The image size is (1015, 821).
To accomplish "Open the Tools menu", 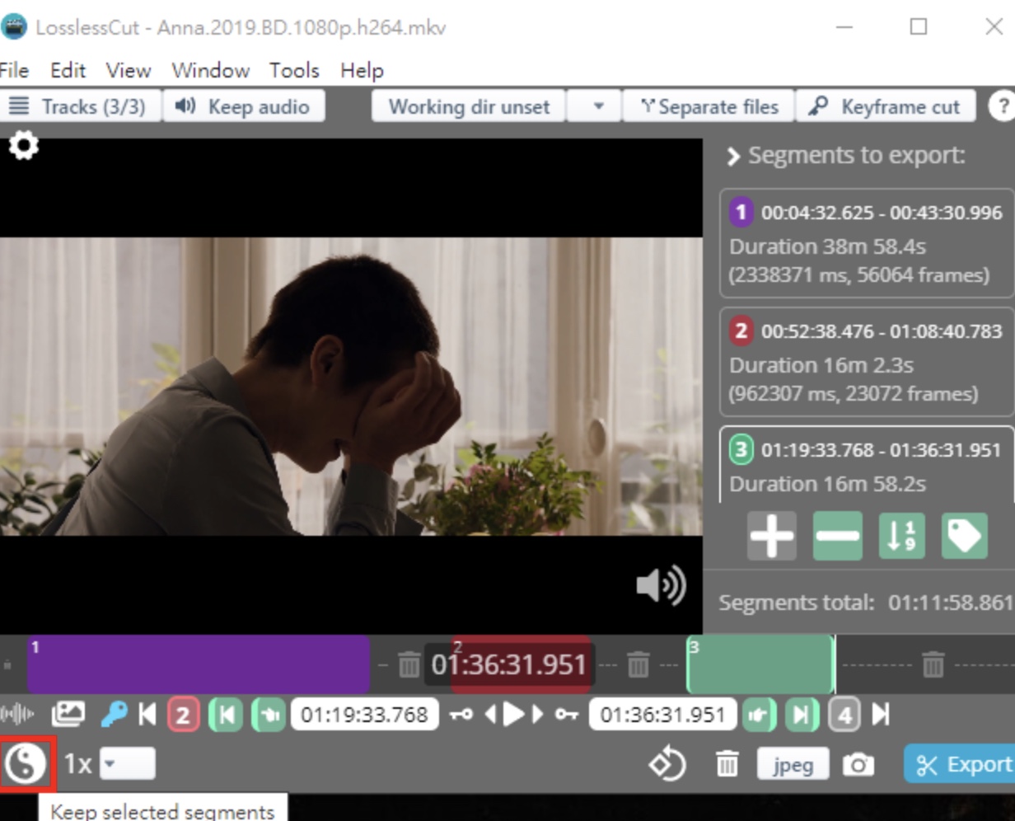I will tap(294, 70).
